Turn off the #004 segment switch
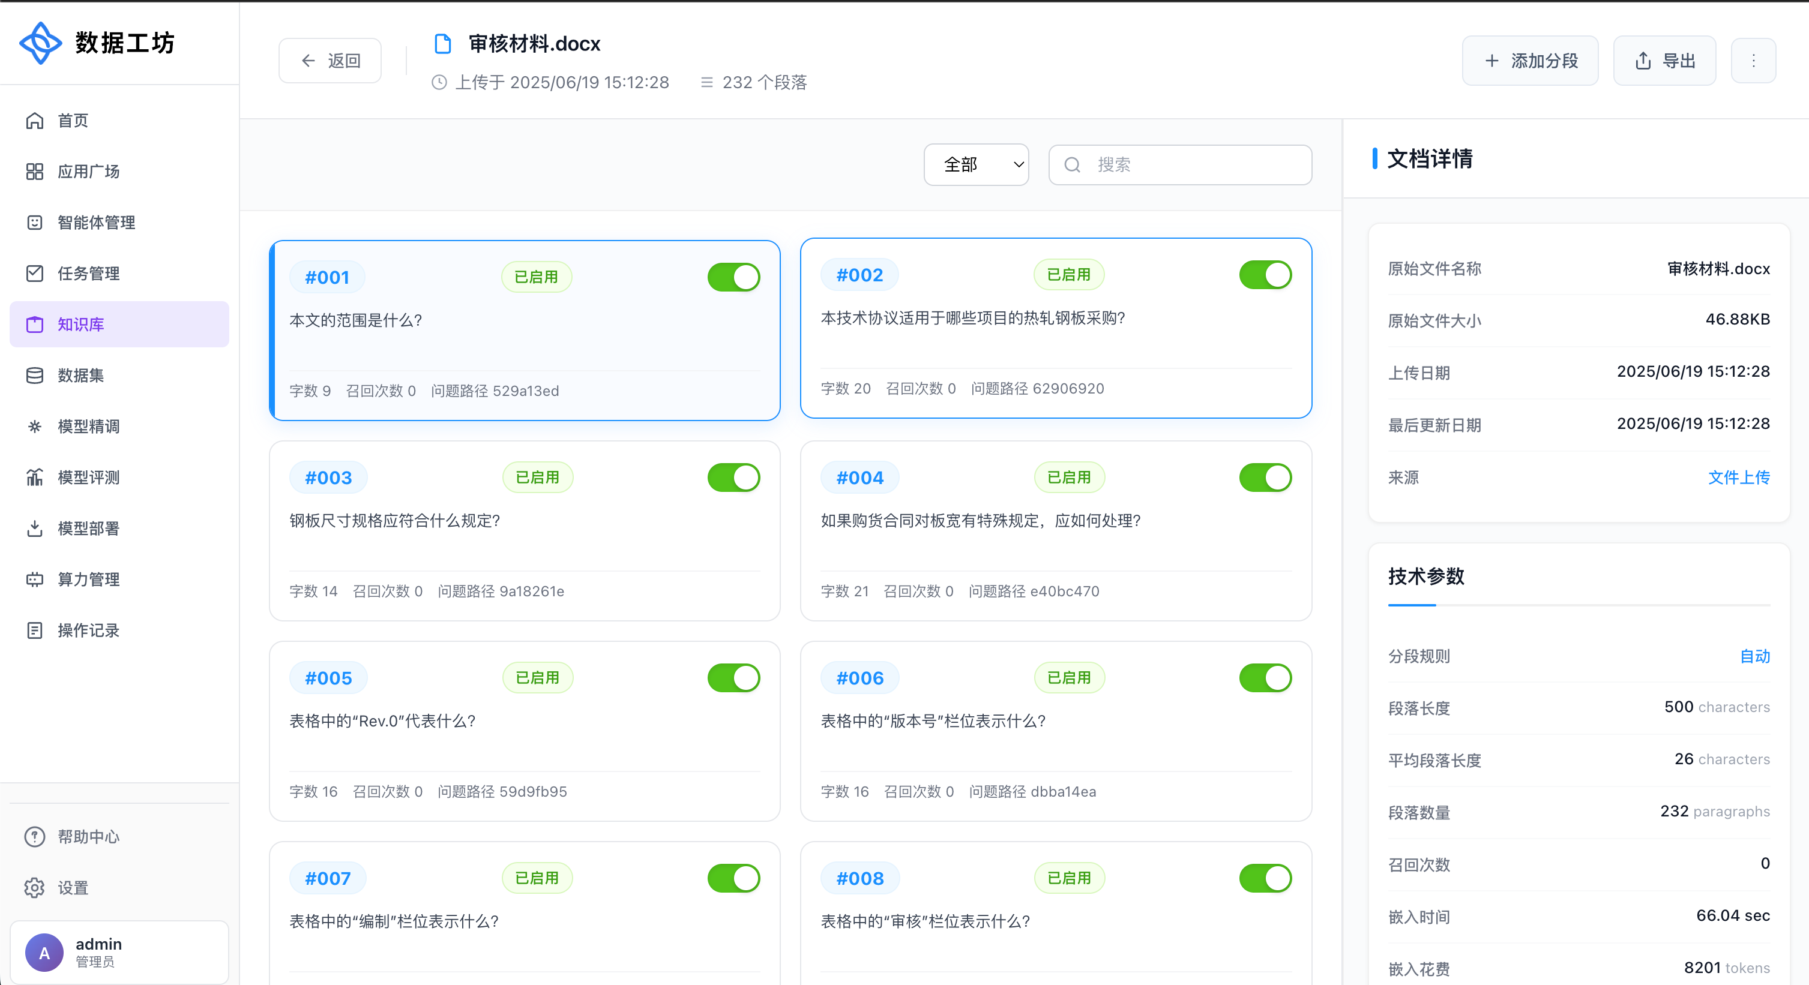This screenshot has height=985, width=1809. coord(1265,478)
